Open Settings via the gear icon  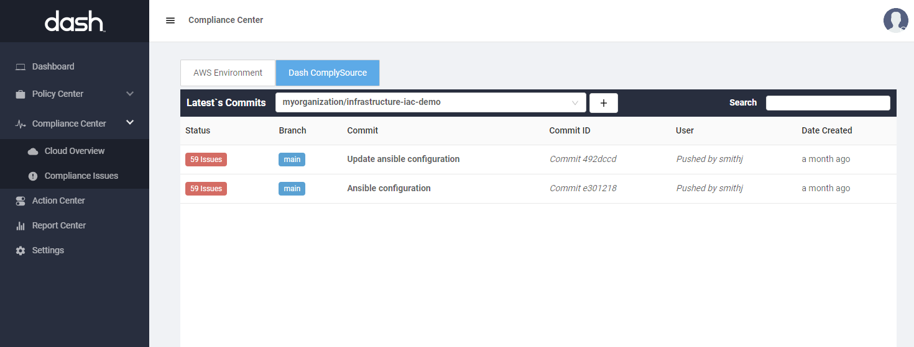tap(21, 251)
